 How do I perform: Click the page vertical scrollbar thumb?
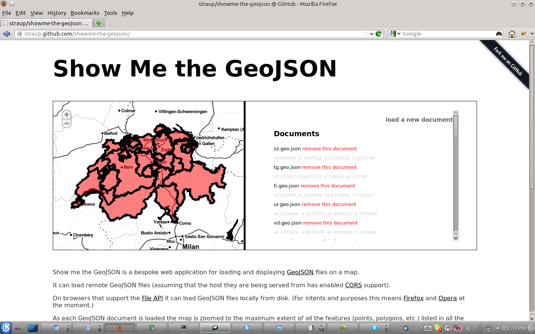pos(532,117)
